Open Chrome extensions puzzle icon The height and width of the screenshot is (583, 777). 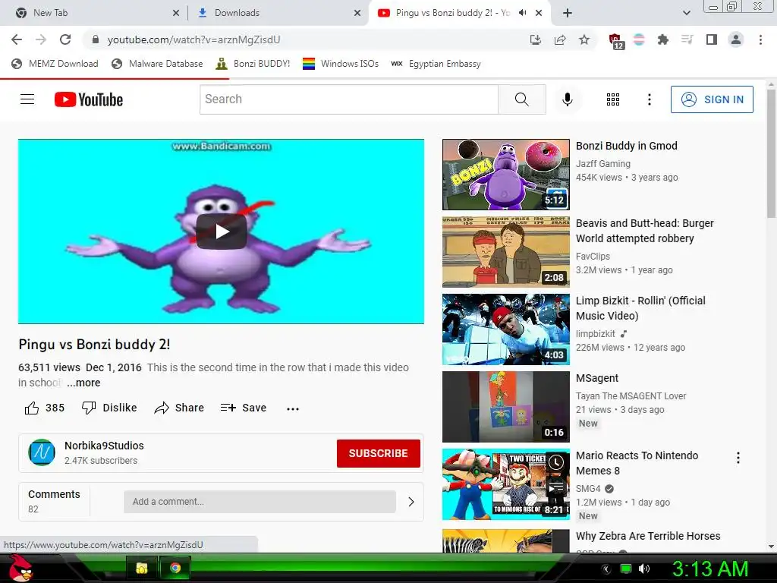pyautogui.click(x=663, y=39)
